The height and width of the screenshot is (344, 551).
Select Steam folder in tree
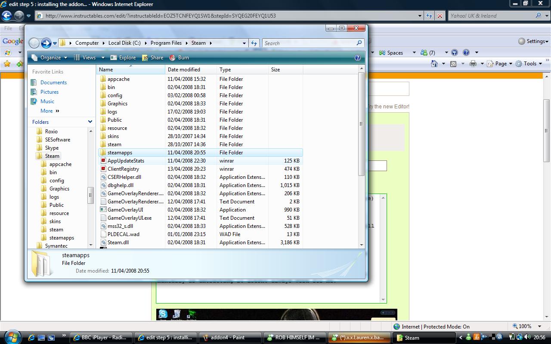coord(52,156)
